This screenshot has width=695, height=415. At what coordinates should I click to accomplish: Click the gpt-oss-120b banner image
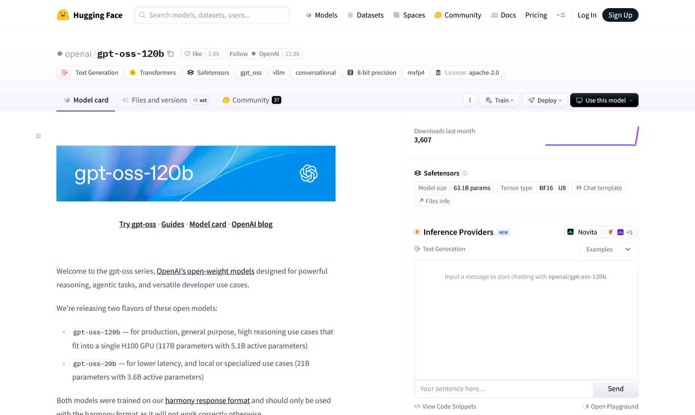coord(196,174)
